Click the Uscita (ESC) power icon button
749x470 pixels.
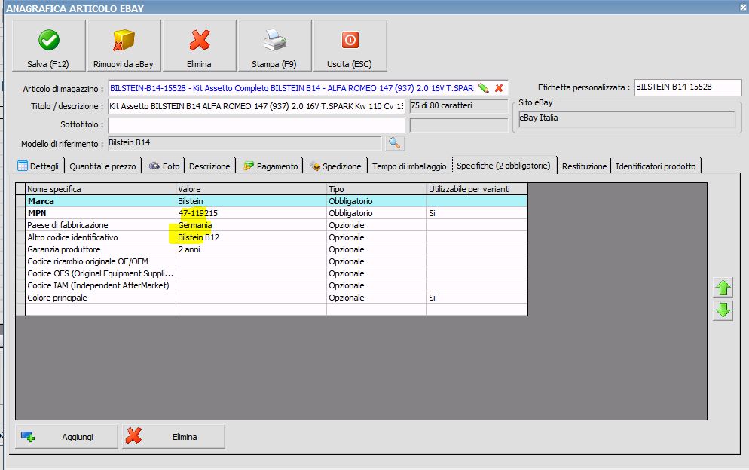coord(350,46)
